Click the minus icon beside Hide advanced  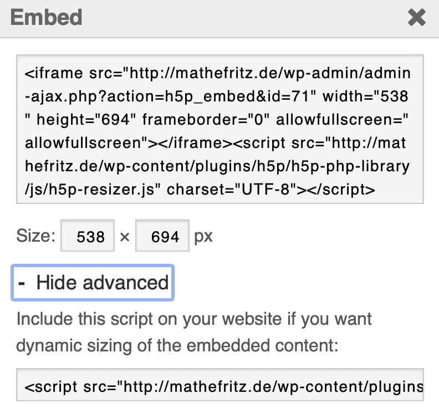pos(22,283)
